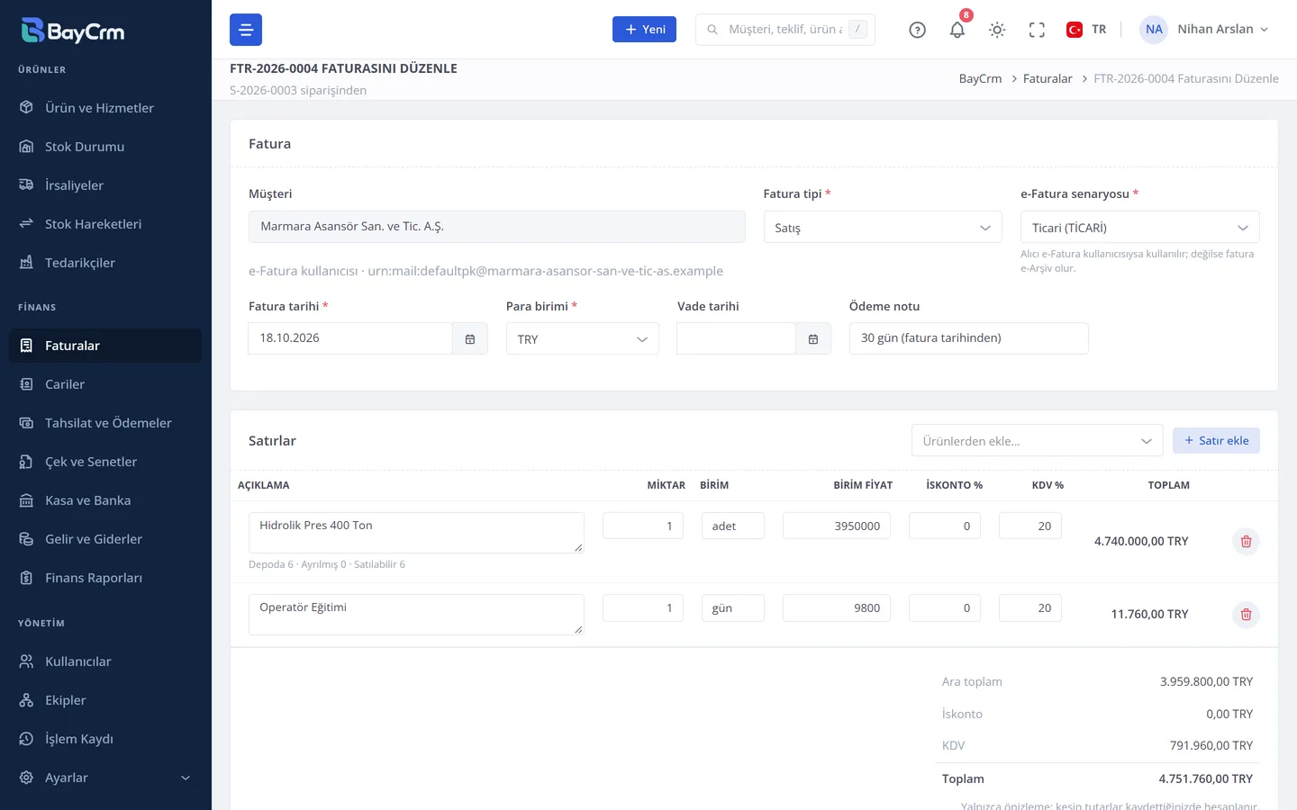Click the Gelir ve Giderler icon
Screen dimensions: 1297x810
coord(26,539)
